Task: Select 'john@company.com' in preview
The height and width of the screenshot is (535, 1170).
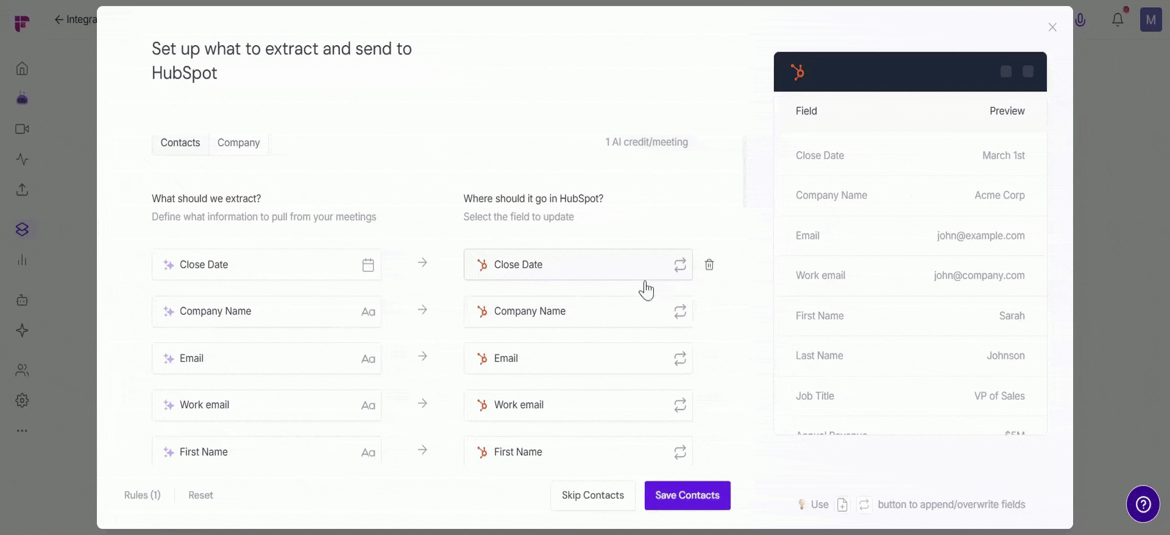Action: (979, 275)
